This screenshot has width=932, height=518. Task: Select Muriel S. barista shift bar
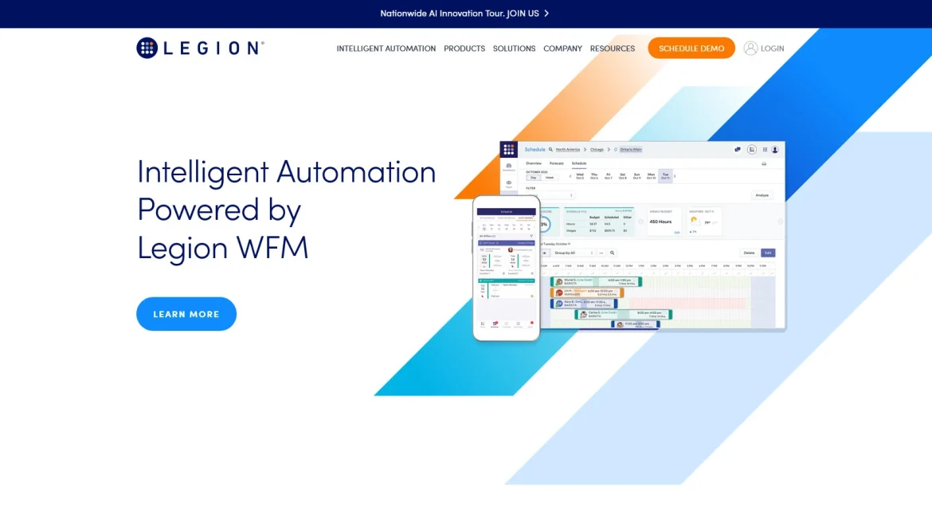(596, 282)
